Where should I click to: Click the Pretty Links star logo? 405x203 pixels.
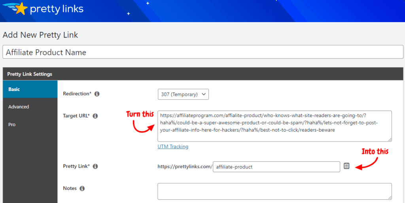pos(20,8)
